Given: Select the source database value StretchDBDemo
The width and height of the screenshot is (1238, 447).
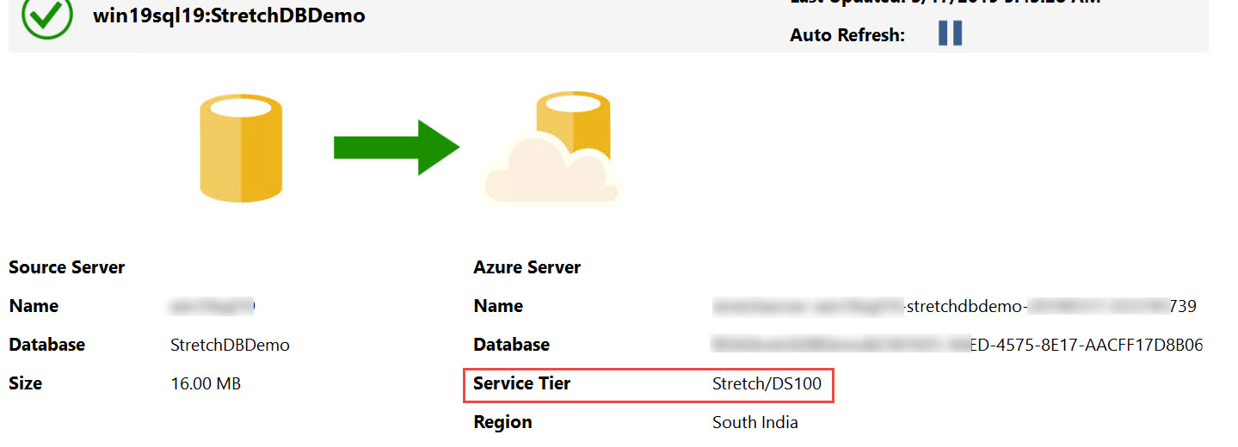Looking at the screenshot, I should click(231, 345).
